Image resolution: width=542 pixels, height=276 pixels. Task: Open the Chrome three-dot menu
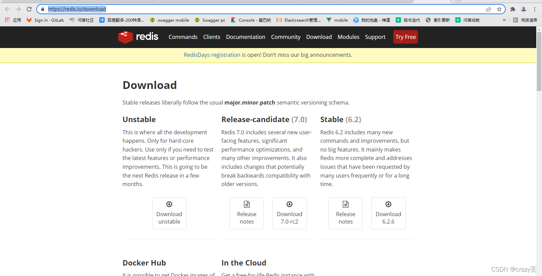[535, 9]
